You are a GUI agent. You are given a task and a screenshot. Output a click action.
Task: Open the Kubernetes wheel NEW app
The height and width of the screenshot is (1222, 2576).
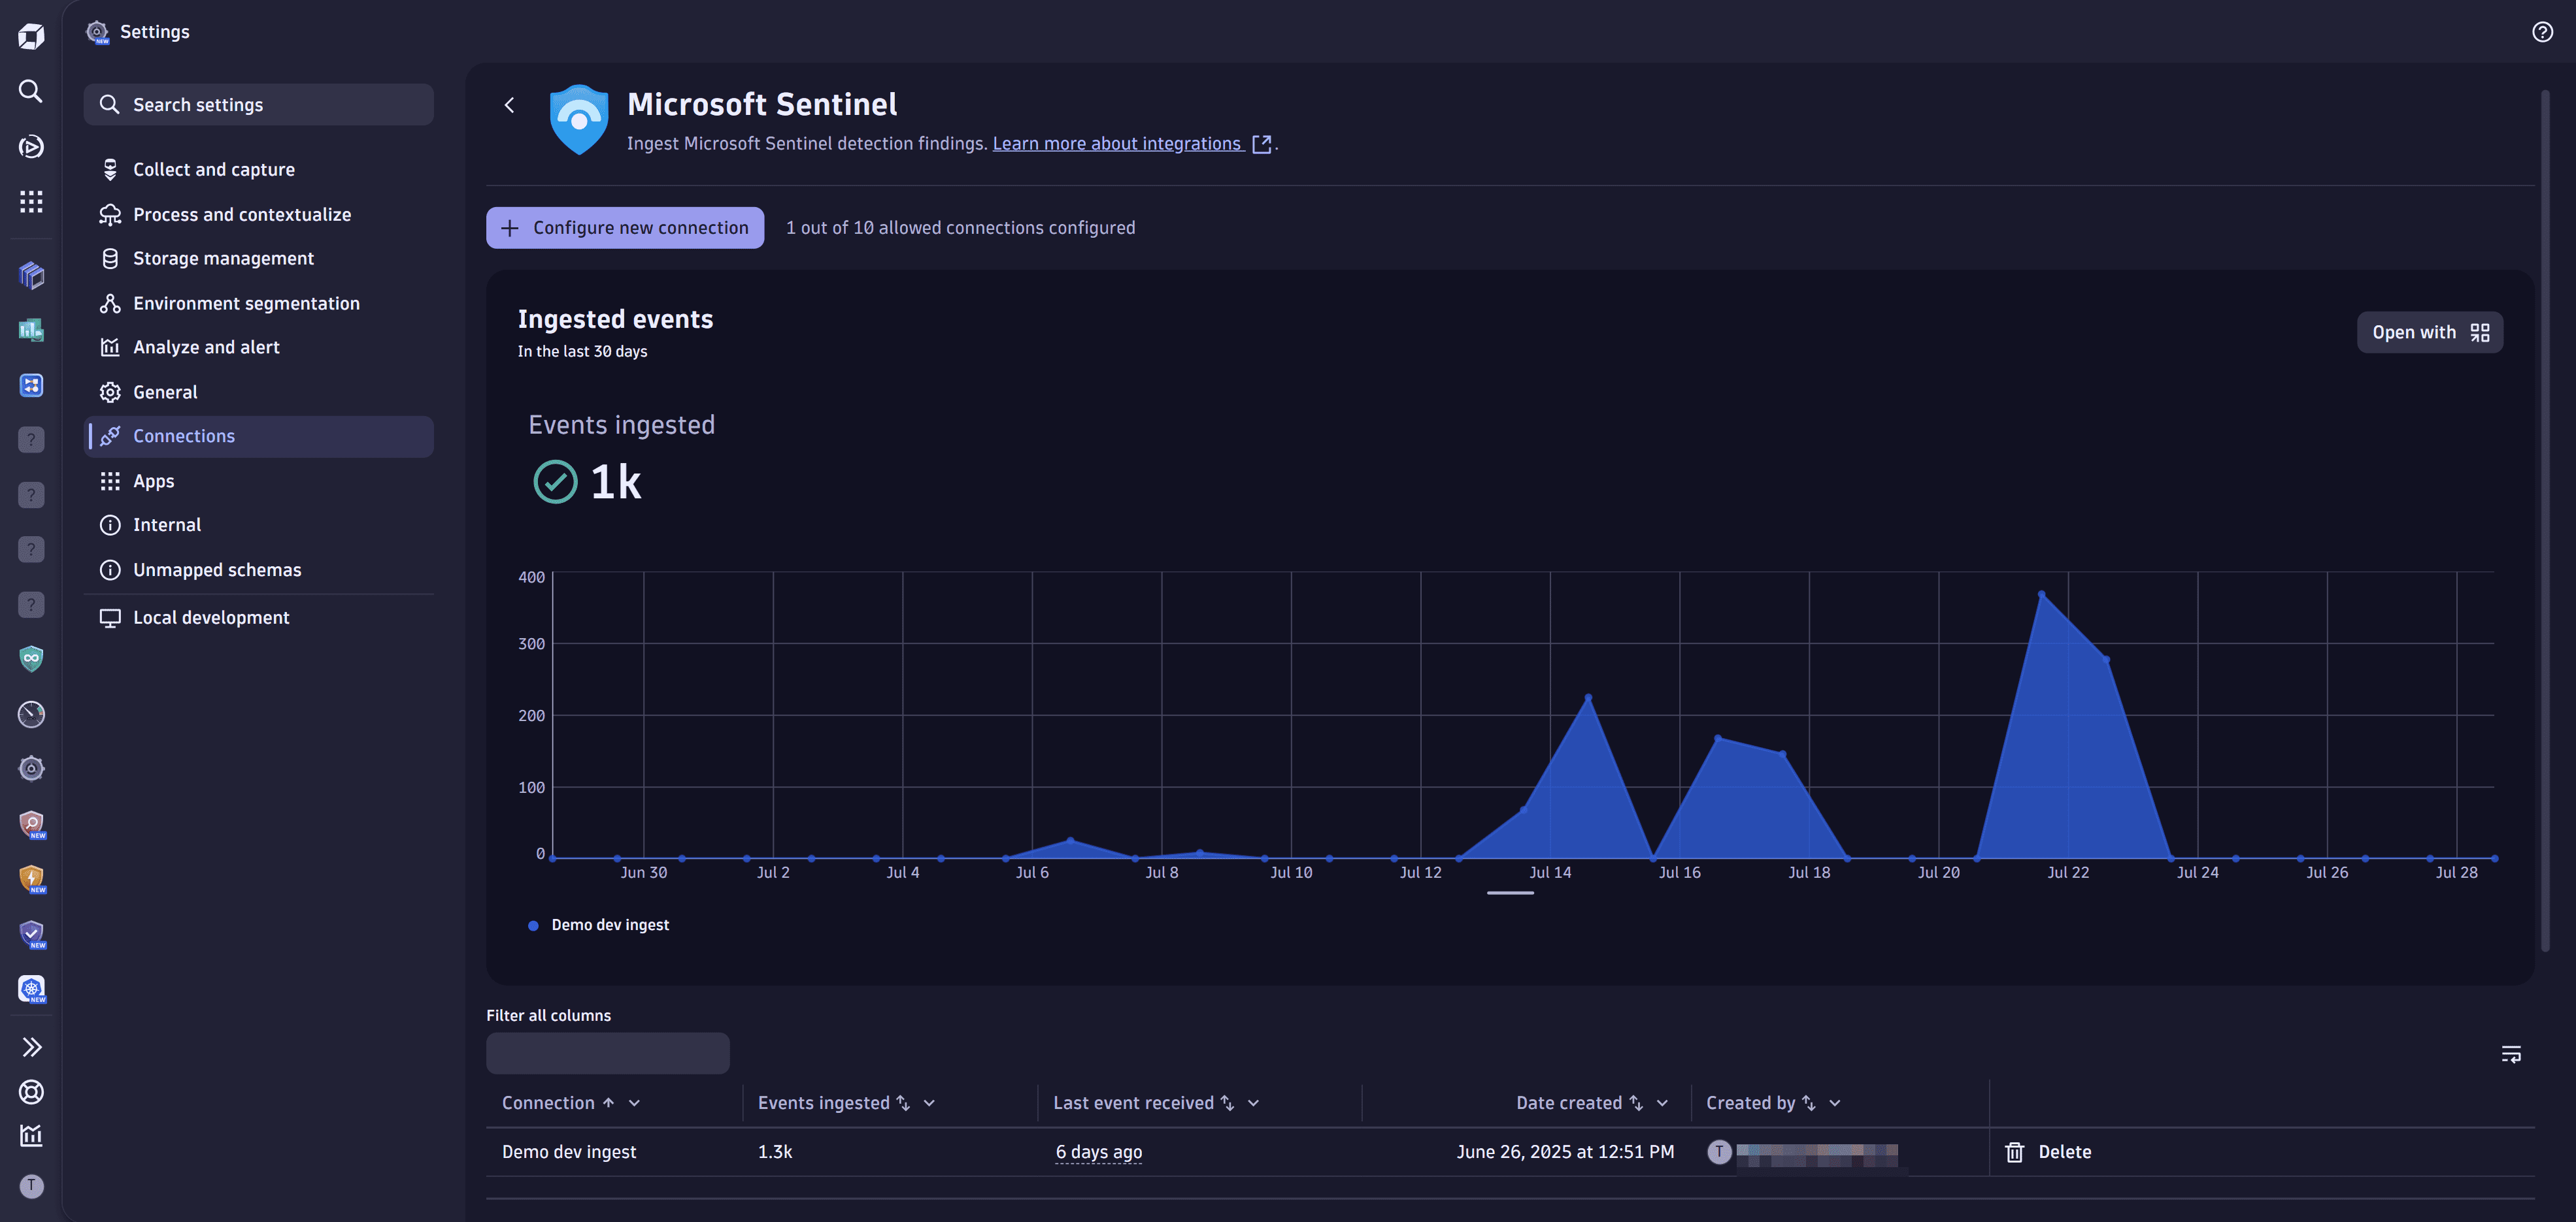pyautogui.click(x=31, y=988)
